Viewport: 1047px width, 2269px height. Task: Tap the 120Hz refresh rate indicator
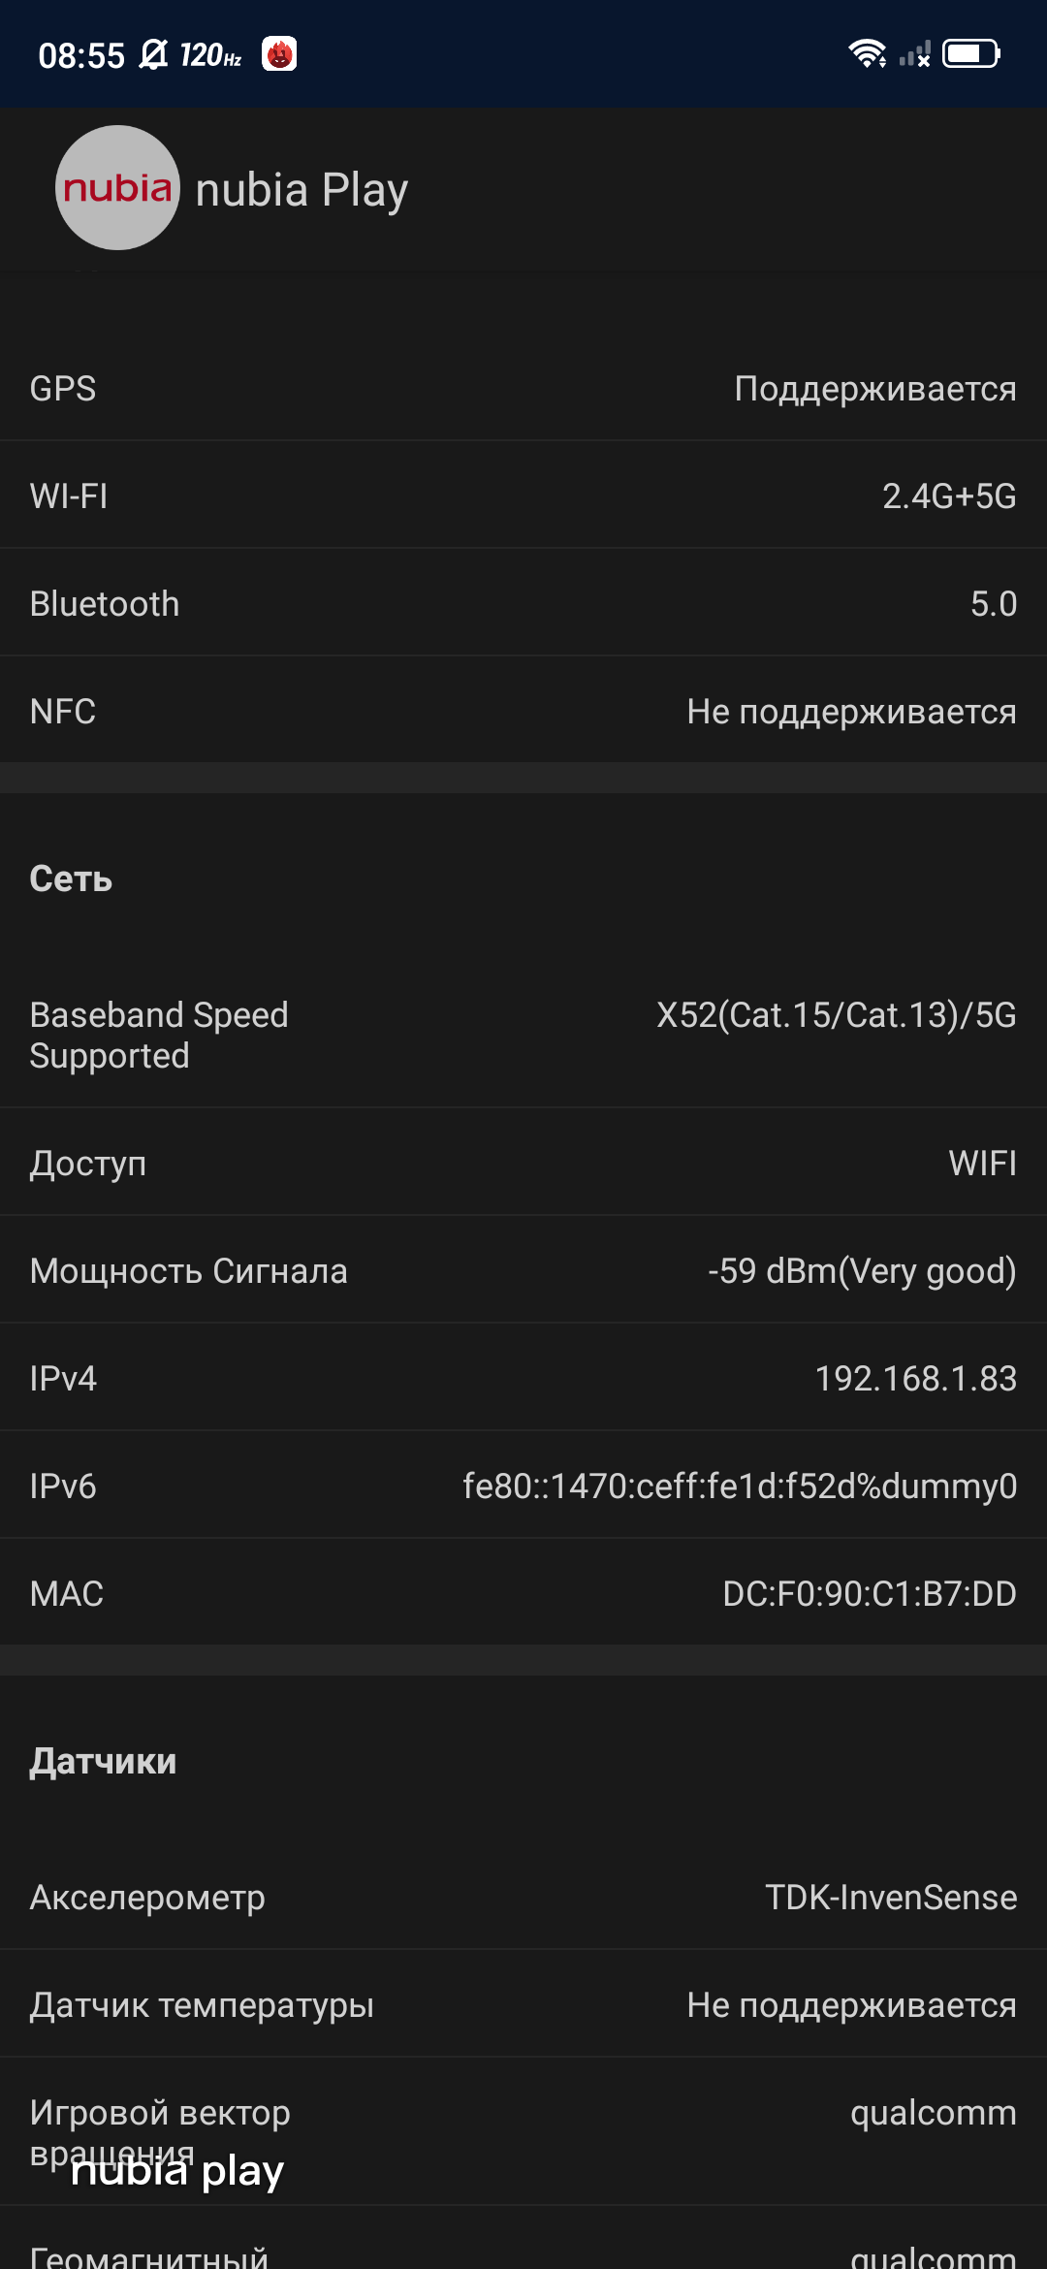click(210, 55)
